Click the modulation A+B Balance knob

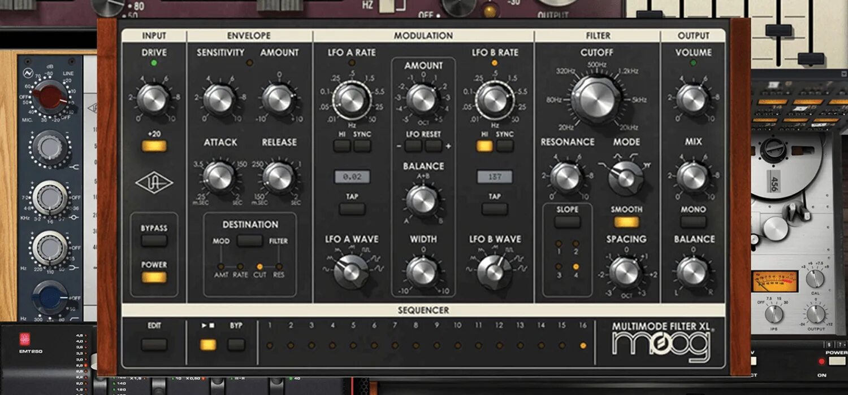(422, 200)
